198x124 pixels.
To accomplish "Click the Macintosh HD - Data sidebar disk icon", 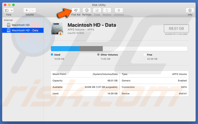I will click(x=9, y=30).
